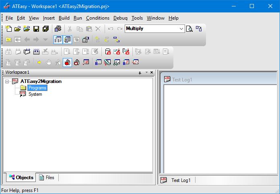280x194 pixels.
Task: Click the open folder icon with star
Action: 27,28
